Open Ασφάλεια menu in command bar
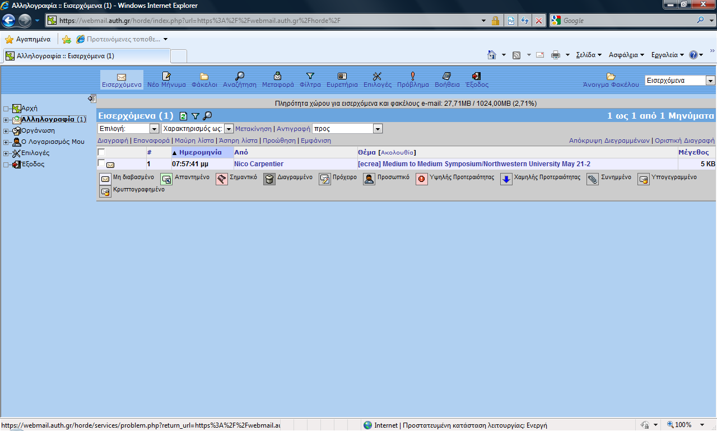Image resolution: width=717 pixels, height=431 pixels. tap(626, 55)
